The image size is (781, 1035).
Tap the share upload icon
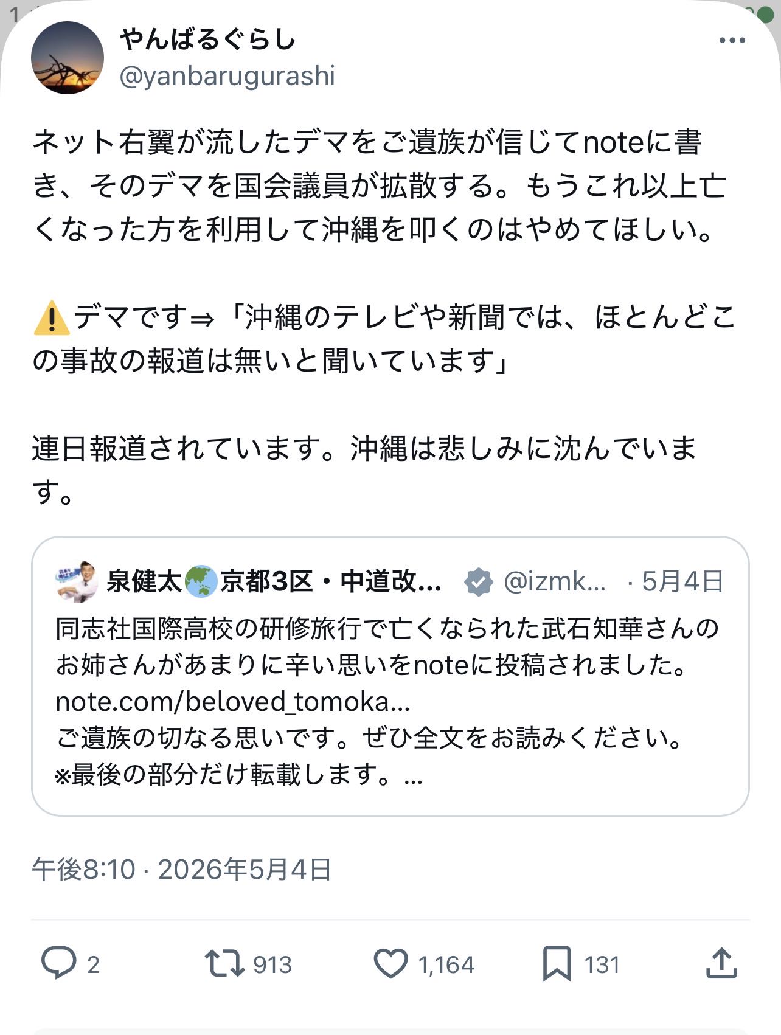tap(721, 963)
